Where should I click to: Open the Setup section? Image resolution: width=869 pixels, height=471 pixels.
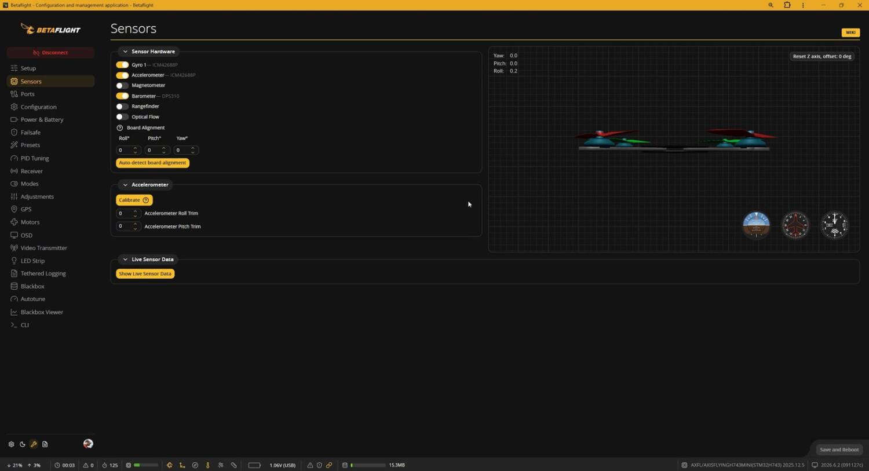(x=50, y=68)
